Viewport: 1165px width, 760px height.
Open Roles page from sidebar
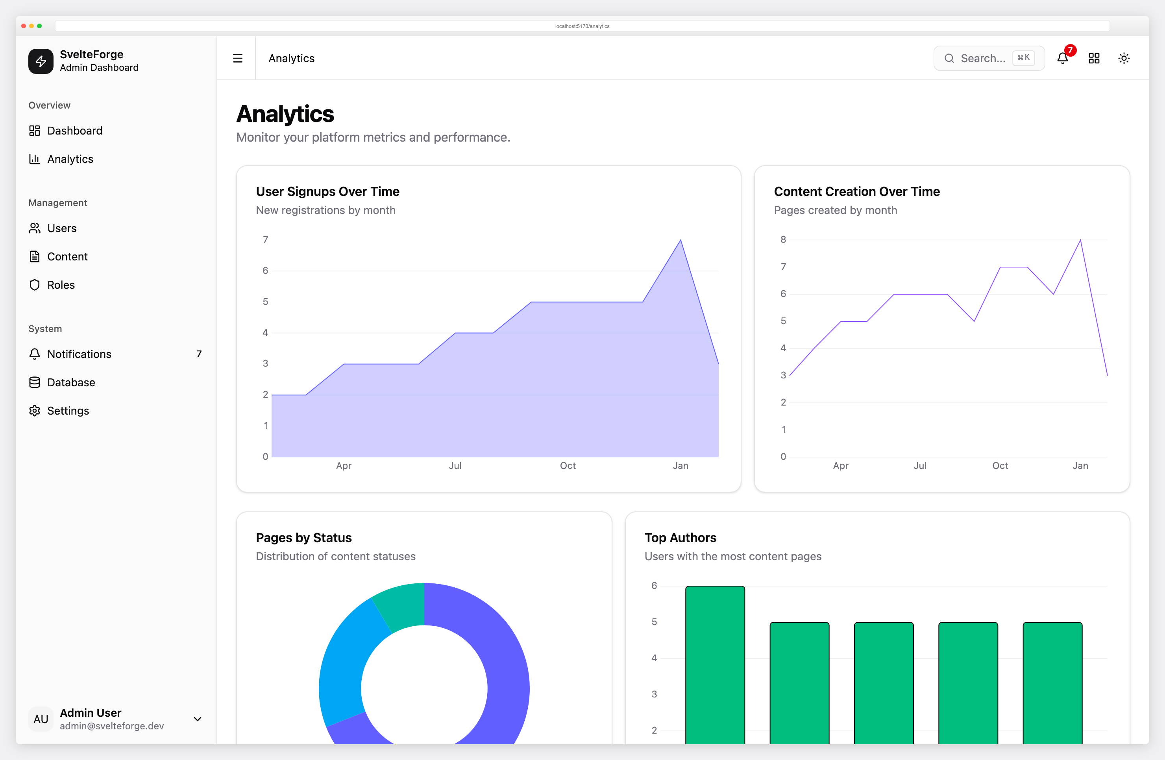[x=116, y=285]
